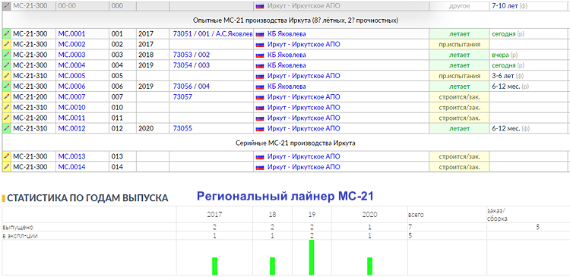570x277 pixels.
Task: Click the Russian flag icon in MC.0001 row
Action: (x=260, y=34)
